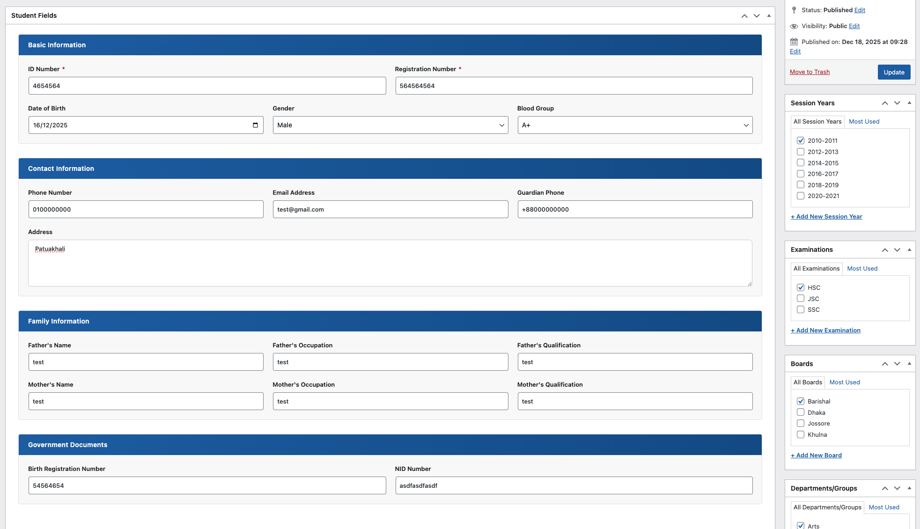Open the Date of Birth date picker icon
This screenshot has height=529, width=920.
pos(255,125)
